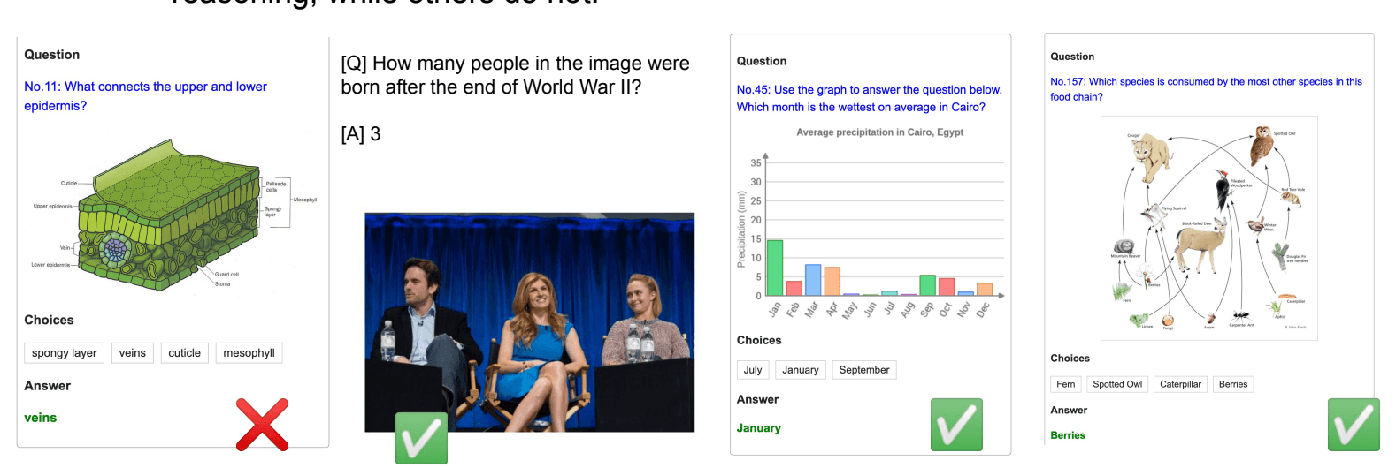The width and height of the screenshot is (1396, 468).
Task: Click the 'Precipitation (mm)' axis label
Action: click(x=741, y=230)
